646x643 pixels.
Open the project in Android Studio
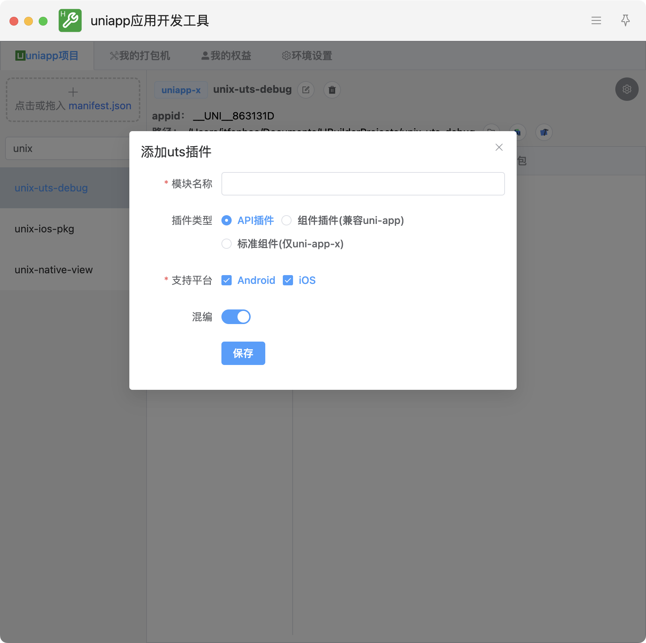point(517,132)
